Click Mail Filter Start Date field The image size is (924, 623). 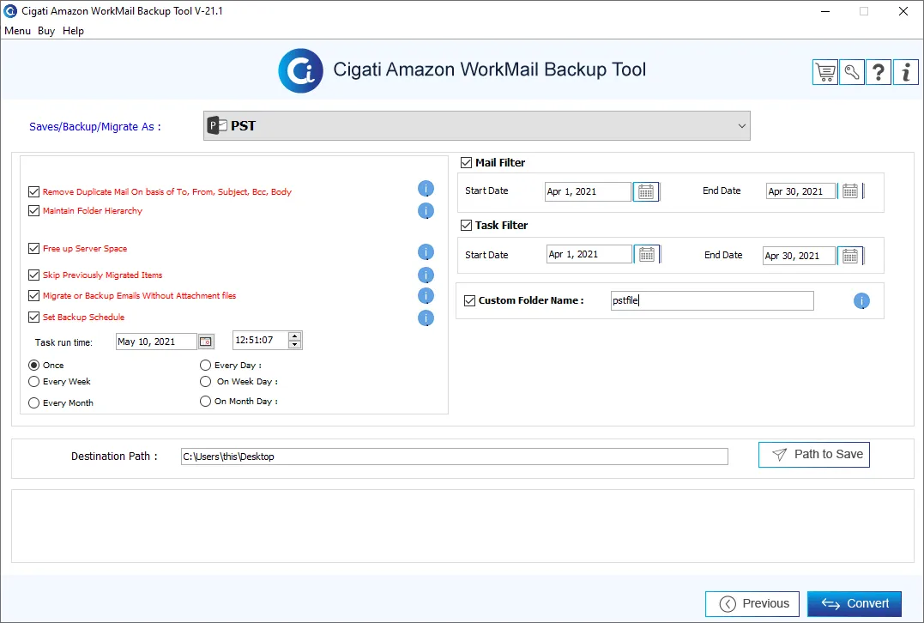[588, 191]
